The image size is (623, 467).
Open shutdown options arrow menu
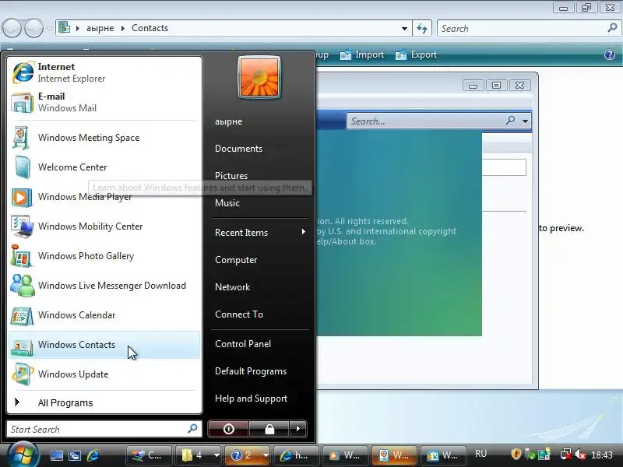[298, 429]
